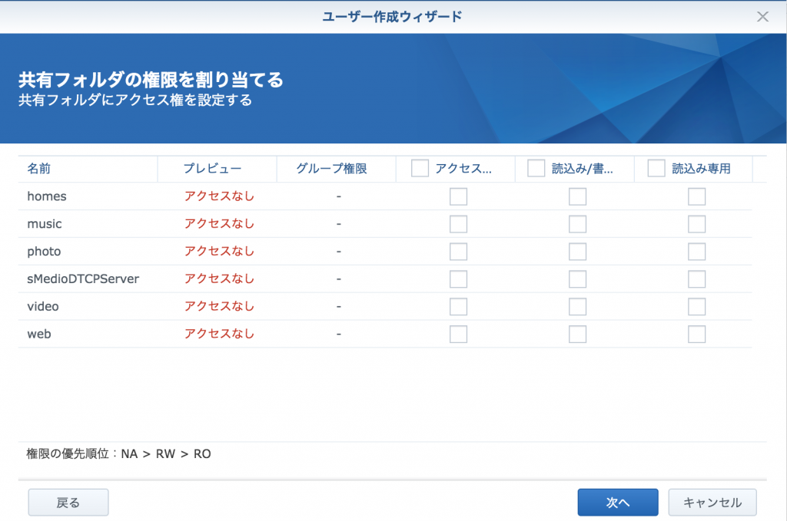
Task: Tick no-access checkbox for sMedioDTCPServer
Action: click(x=458, y=279)
